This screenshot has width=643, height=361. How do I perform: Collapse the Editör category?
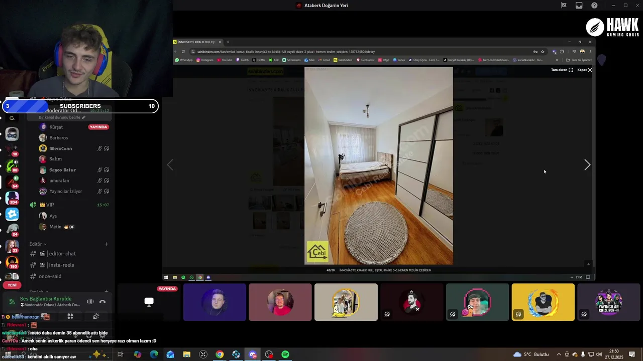point(38,244)
